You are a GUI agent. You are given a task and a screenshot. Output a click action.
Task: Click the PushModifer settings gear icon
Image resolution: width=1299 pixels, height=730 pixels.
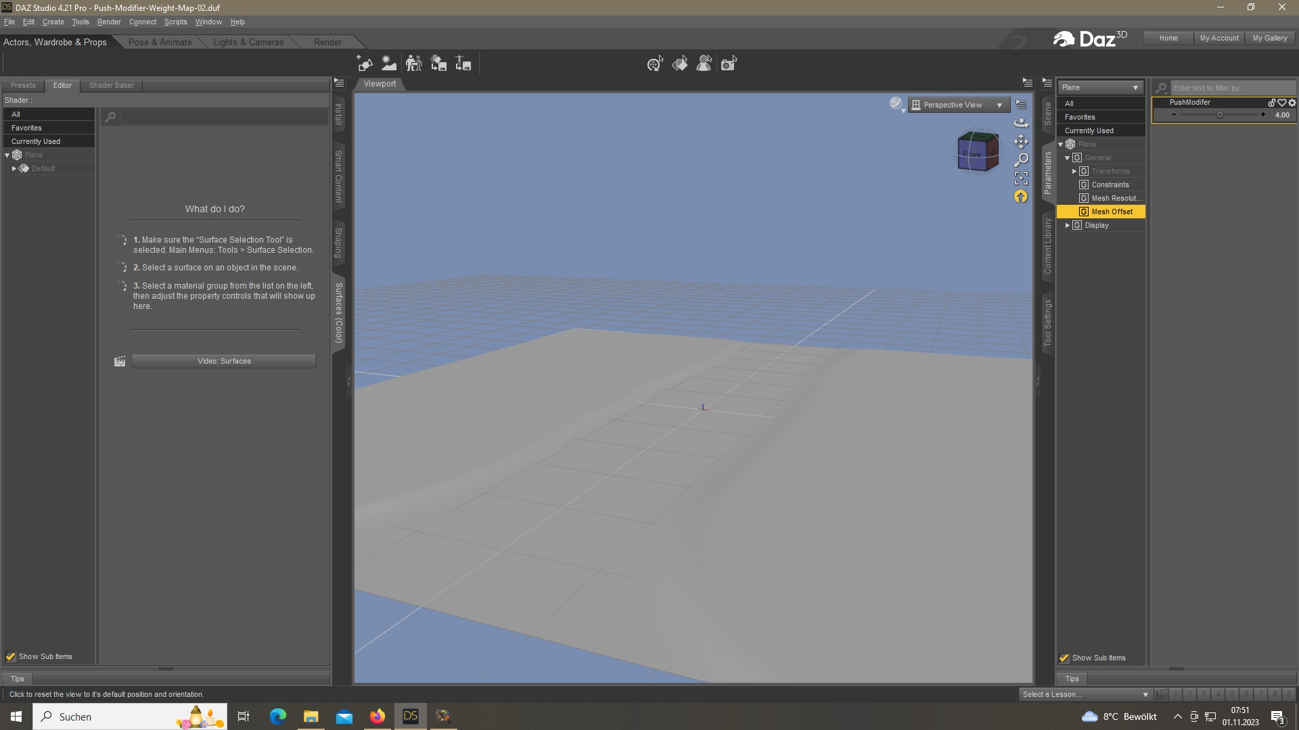(1292, 103)
